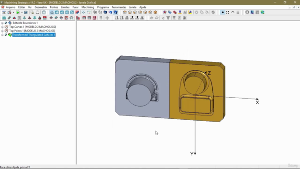Image resolution: width=300 pixels, height=169 pixels.
Task: Open the Limites menu
Action: pos(65,7)
